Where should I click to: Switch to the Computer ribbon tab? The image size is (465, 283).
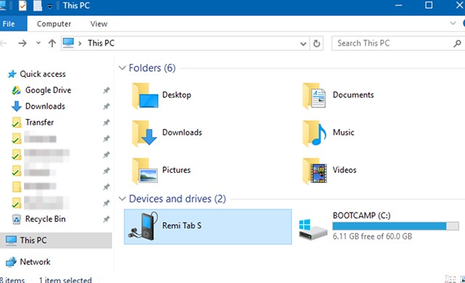point(54,24)
